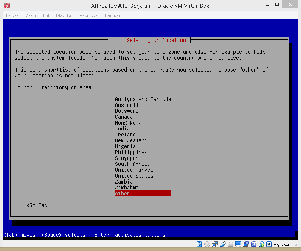The image size is (301, 251).
Task: Click the CPU virtualization status icon
Action: [253, 244]
